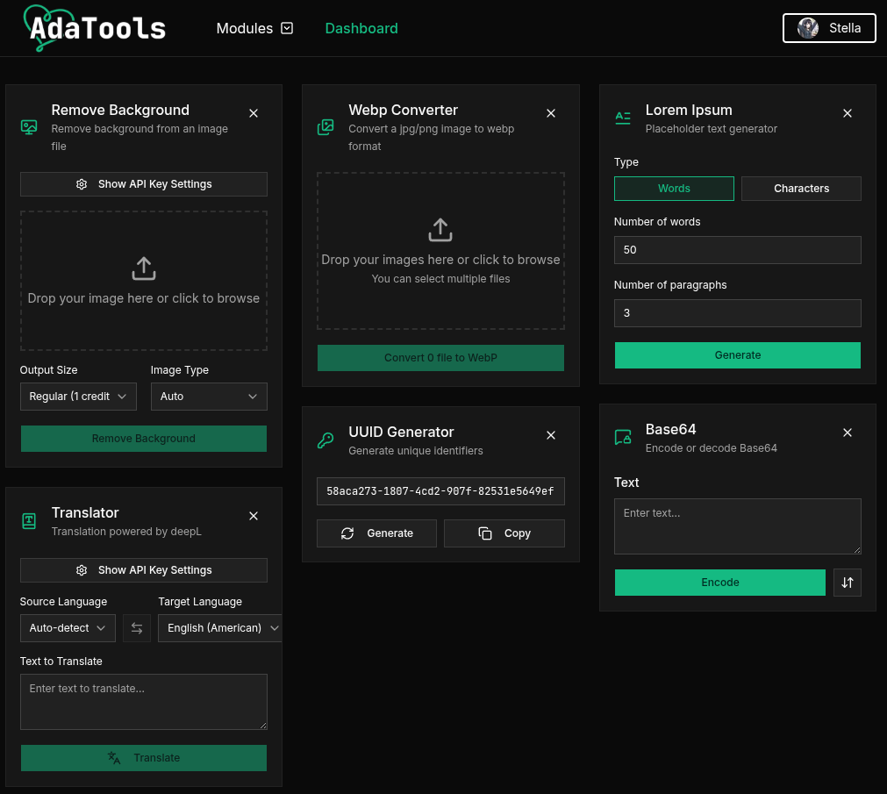
Task: Select the Words type option
Action: 674,189
